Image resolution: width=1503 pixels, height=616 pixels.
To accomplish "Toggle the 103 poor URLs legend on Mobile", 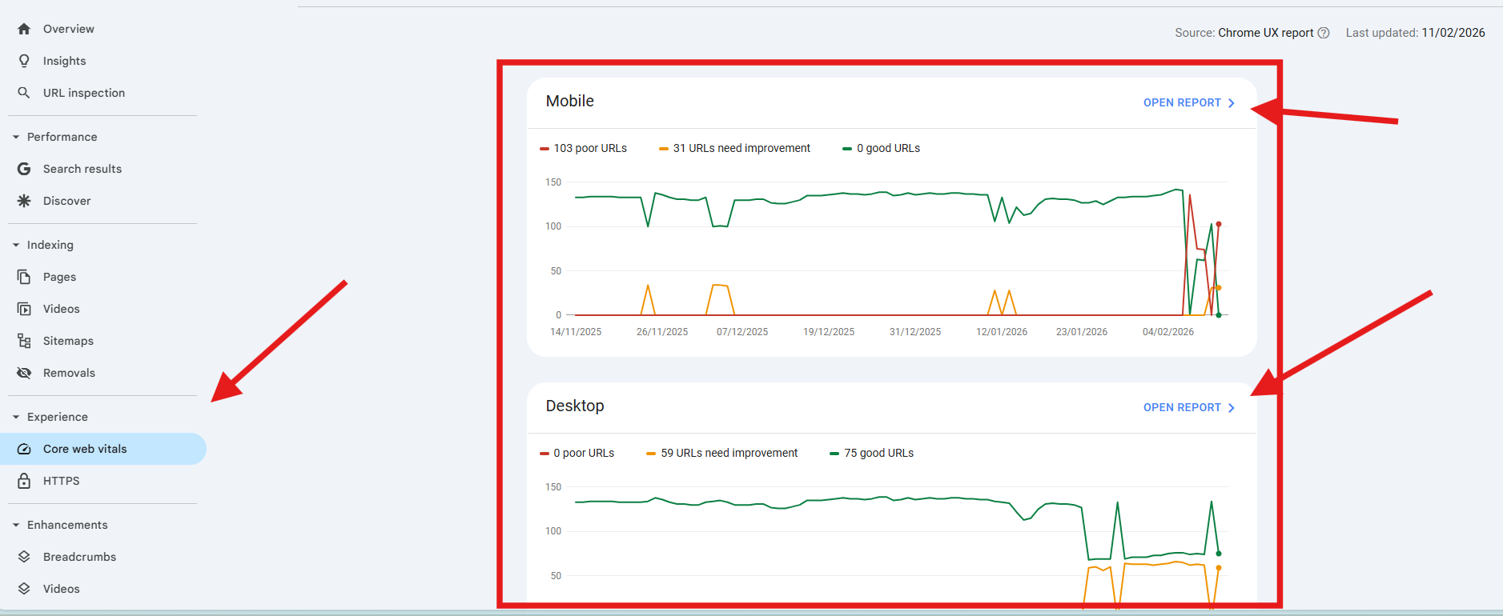I will [584, 148].
